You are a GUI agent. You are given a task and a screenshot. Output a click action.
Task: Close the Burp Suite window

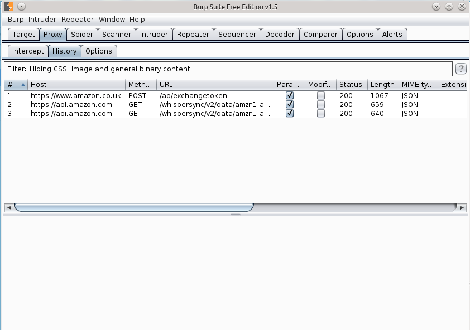(462, 6)
